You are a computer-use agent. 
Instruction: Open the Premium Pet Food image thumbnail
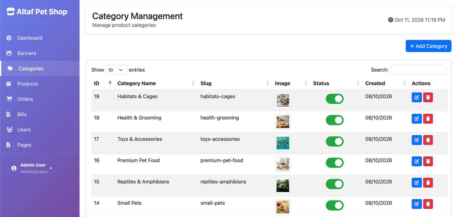(x=283, y=164)
